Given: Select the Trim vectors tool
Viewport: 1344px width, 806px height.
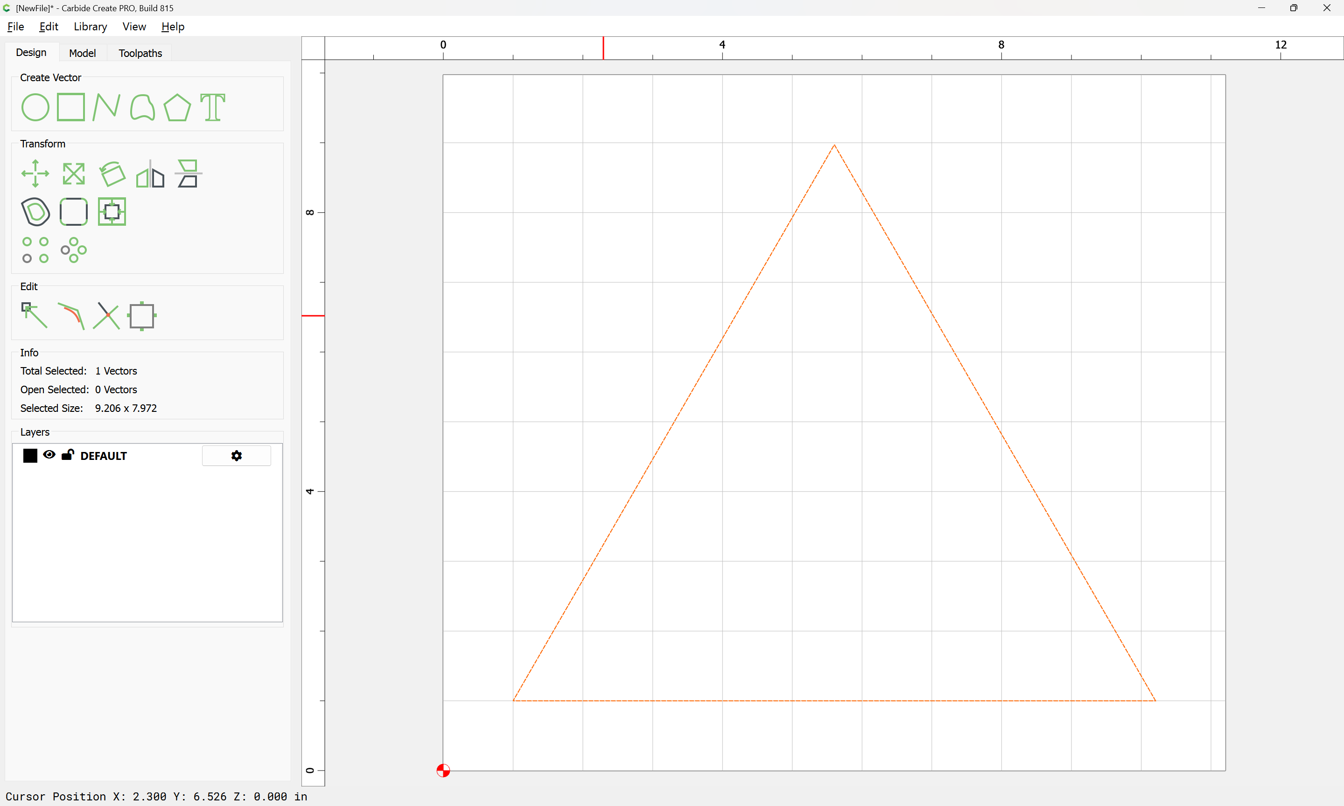Looking at the screenshot, I should pyautogui.click(x=71, y=316).
